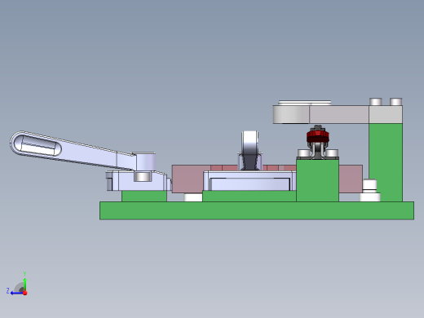Select the tall green vertical post
Image resolution: width=424 pixels, height=318 pixels.
click(x=386, y=162)
